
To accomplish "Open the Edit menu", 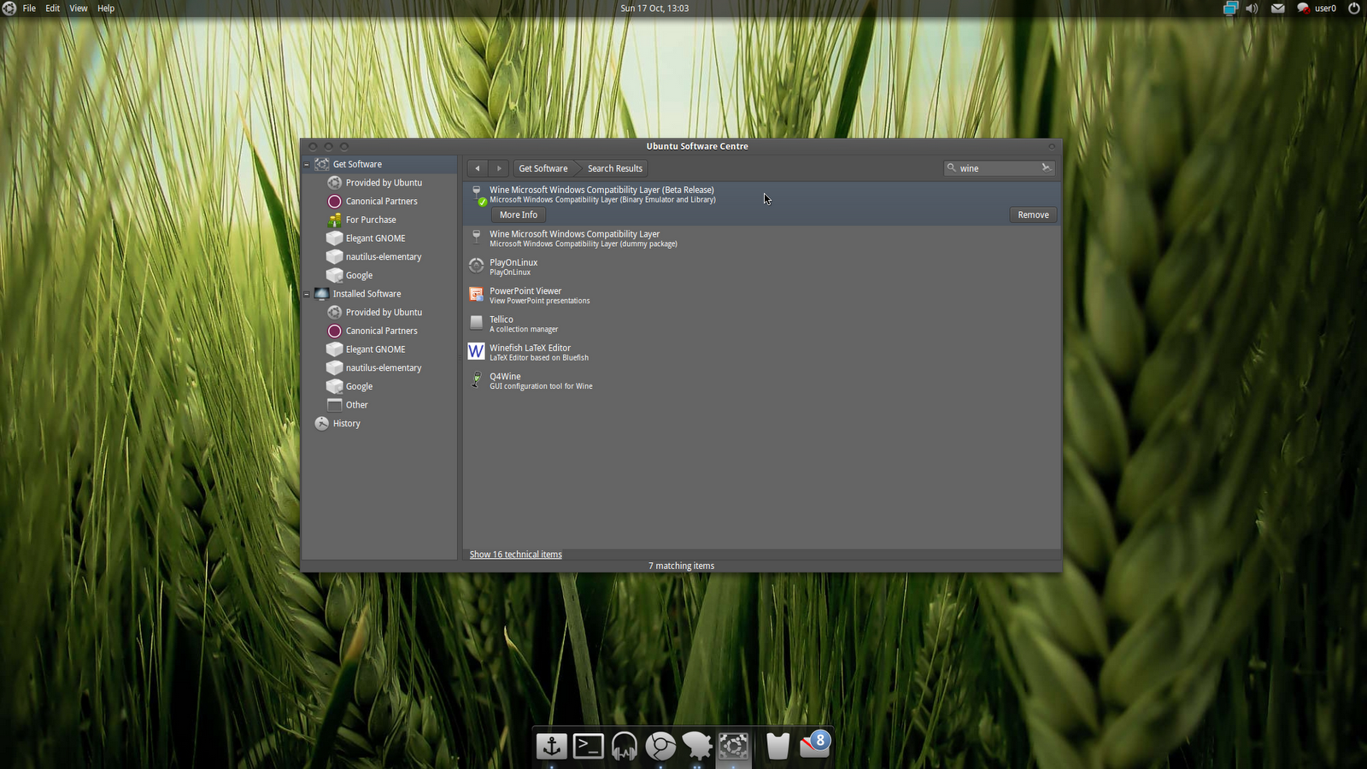I will pos(53,9).
